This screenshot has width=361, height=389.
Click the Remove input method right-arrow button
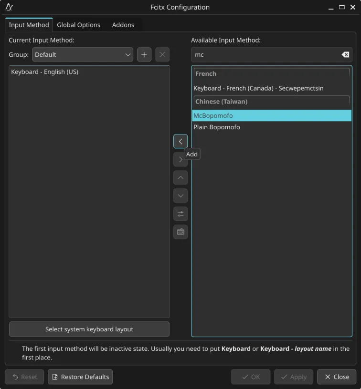coord(180,160)
